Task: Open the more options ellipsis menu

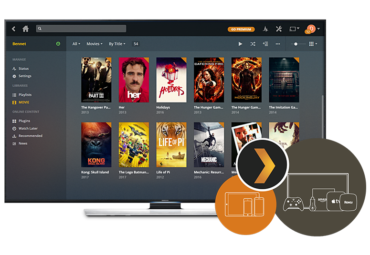Action: click(x=278, y=44)
